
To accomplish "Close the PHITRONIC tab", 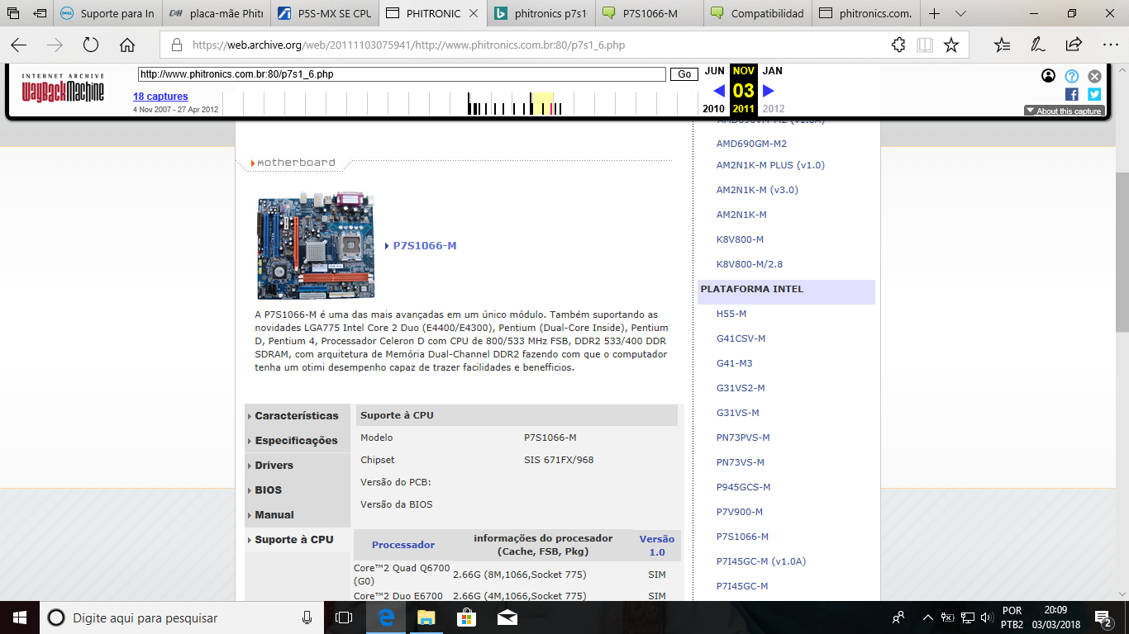I will point(473,14).
